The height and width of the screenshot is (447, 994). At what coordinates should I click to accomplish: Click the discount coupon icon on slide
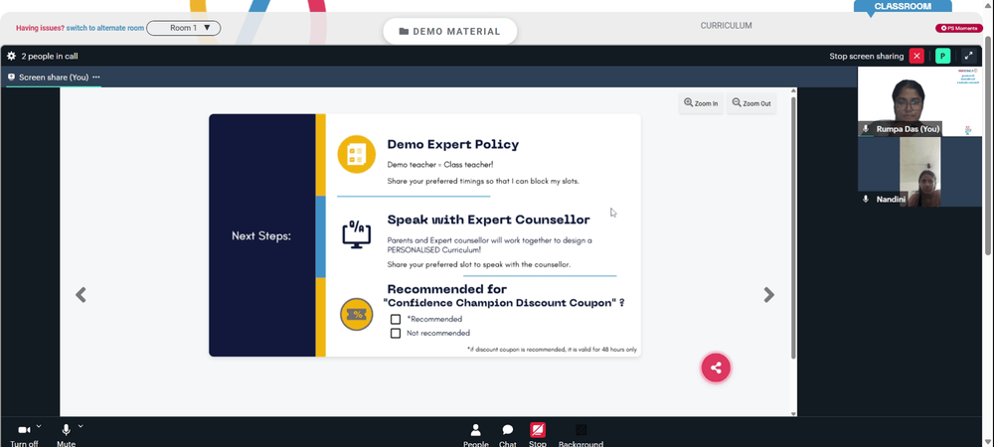pos(356,314)
